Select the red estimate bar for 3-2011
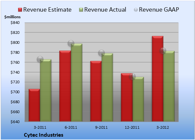 point(34,105)
